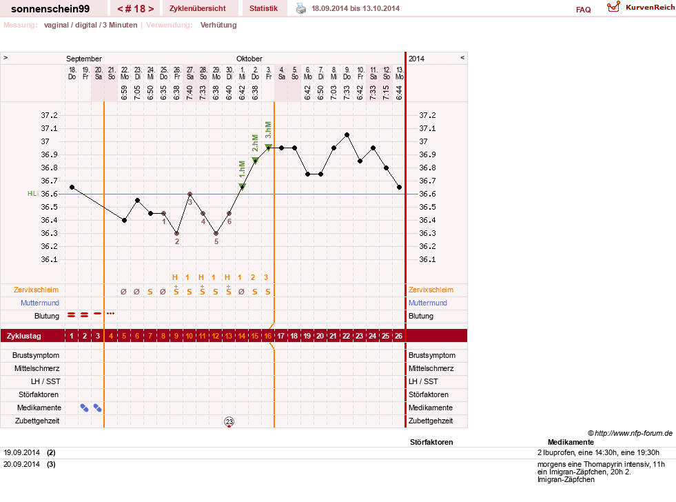Click the bedtime 23 clock marker
676x502 pixels.
(x=229, y=422)
